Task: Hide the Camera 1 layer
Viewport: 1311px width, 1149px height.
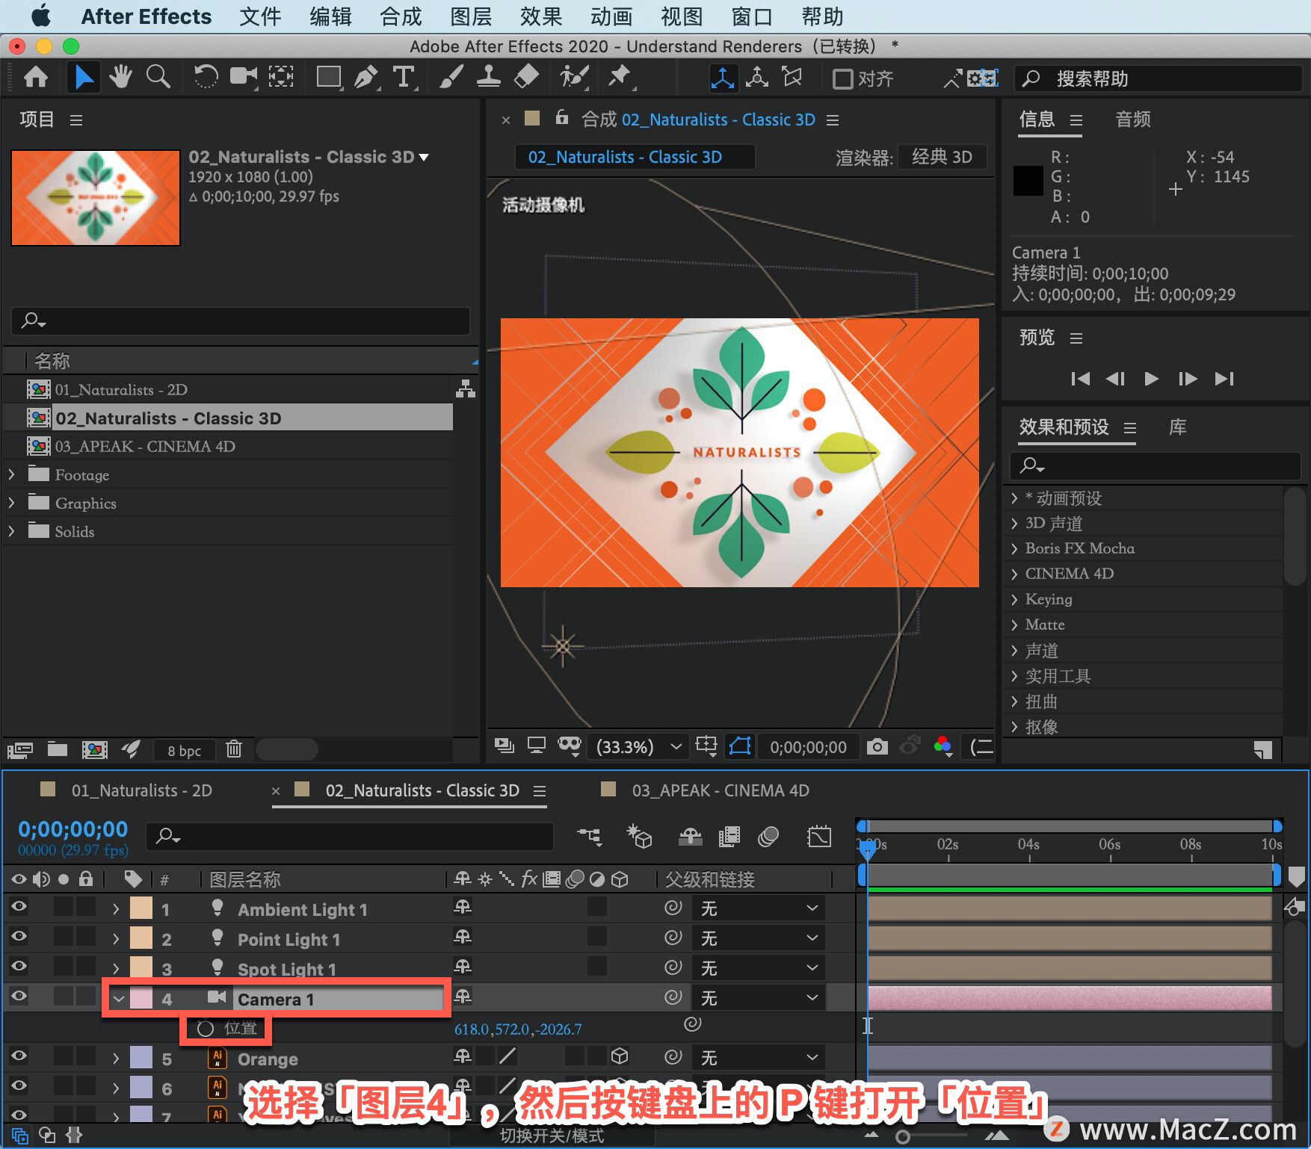Action: click(19, 997)
